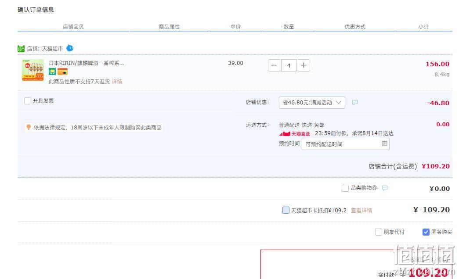Click the Tmall supermarket store logo icon

tap(21, 49)
